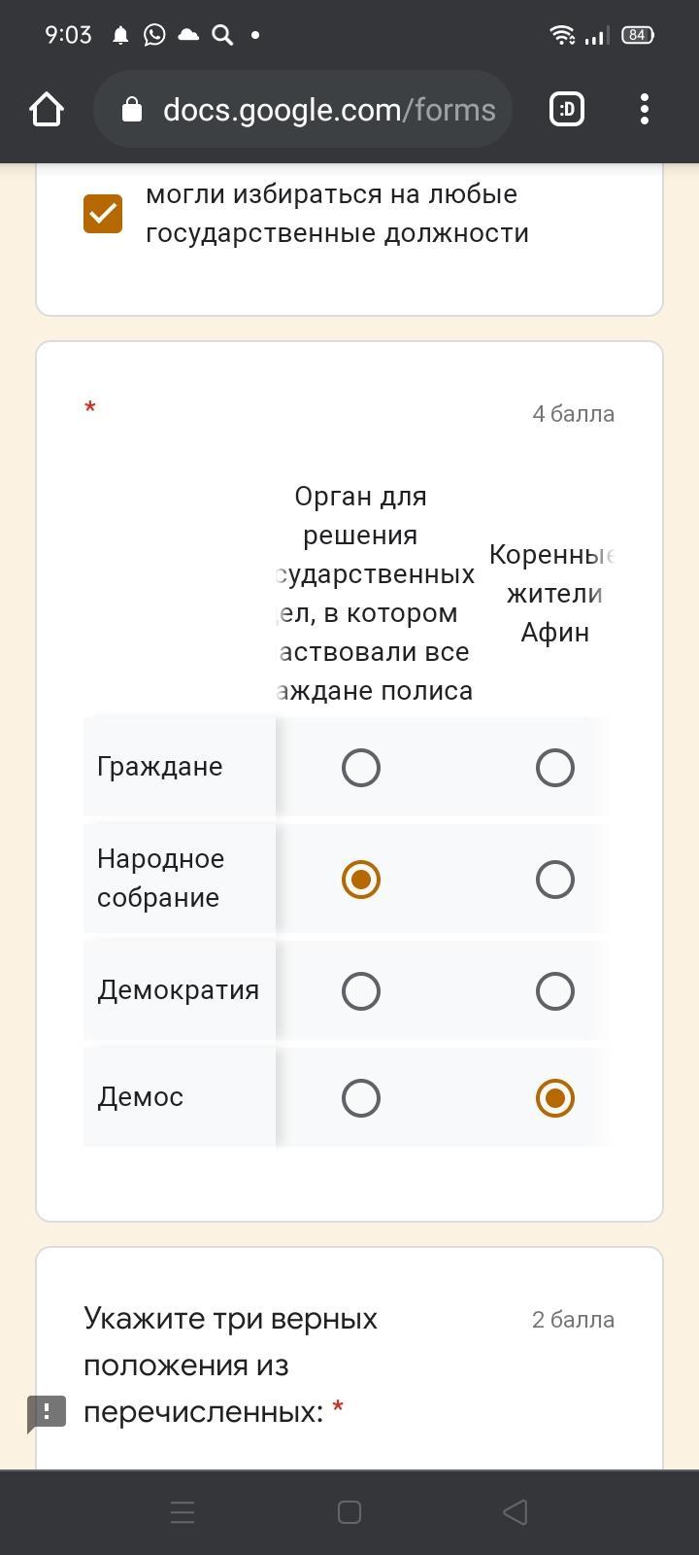Select second column radio for Граждане
The image size is (699, 1555).
(x=555, y=768)
